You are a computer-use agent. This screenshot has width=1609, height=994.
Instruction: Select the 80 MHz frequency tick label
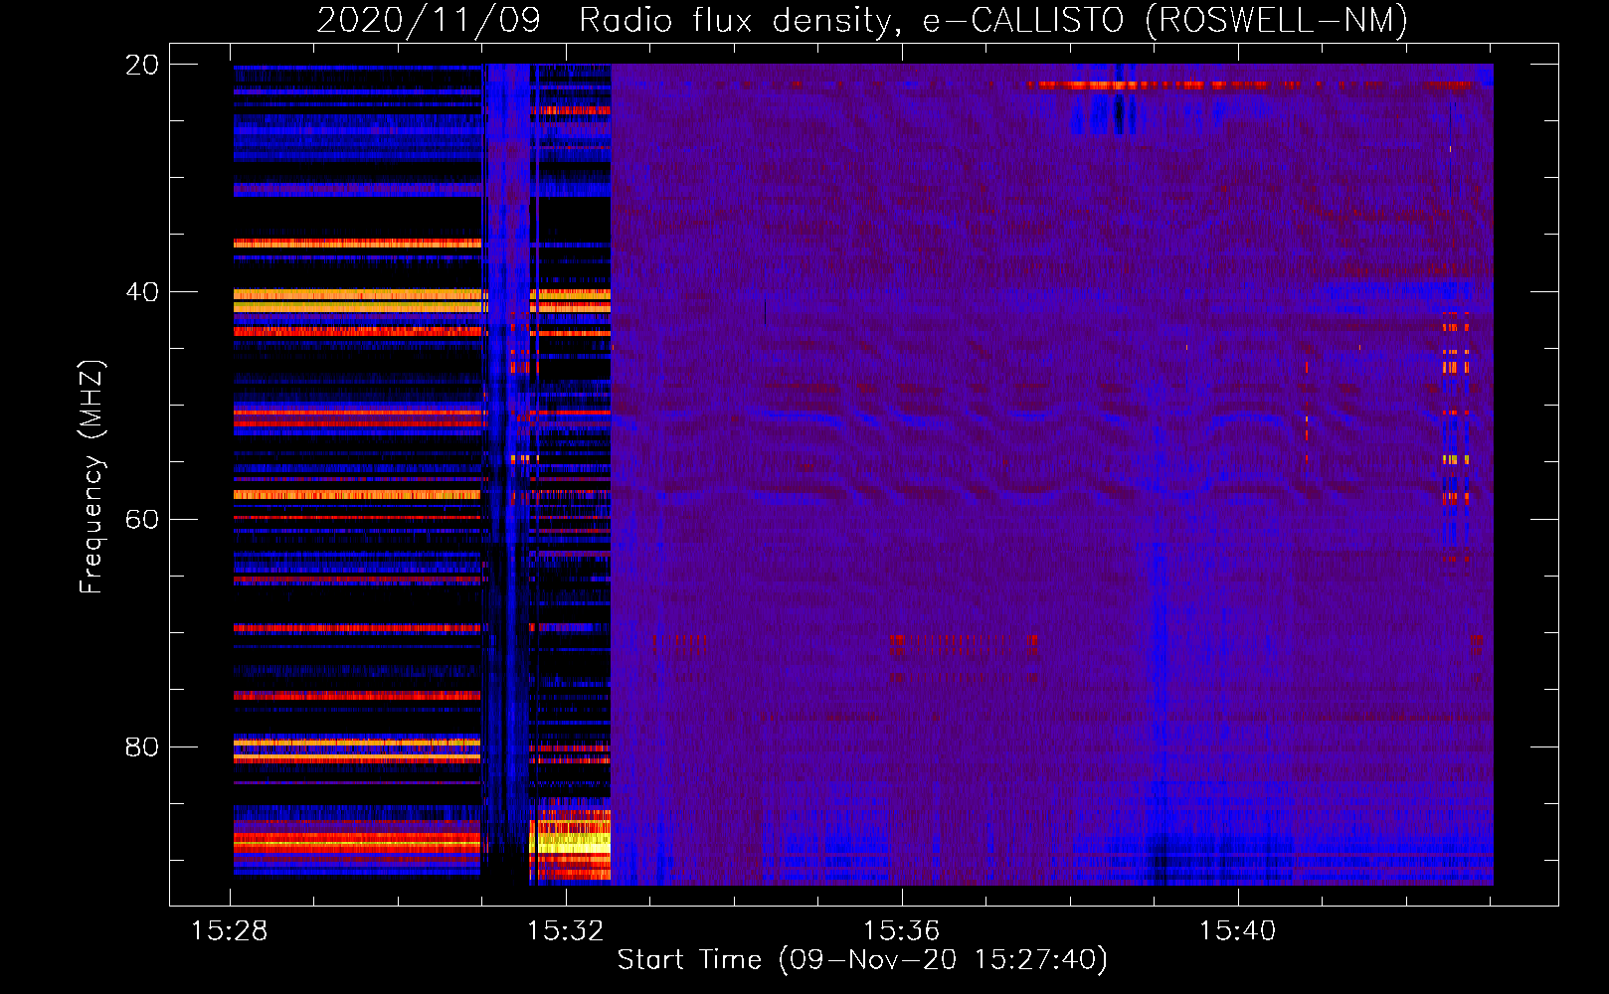pyautogui.click(x=141, y=747)
